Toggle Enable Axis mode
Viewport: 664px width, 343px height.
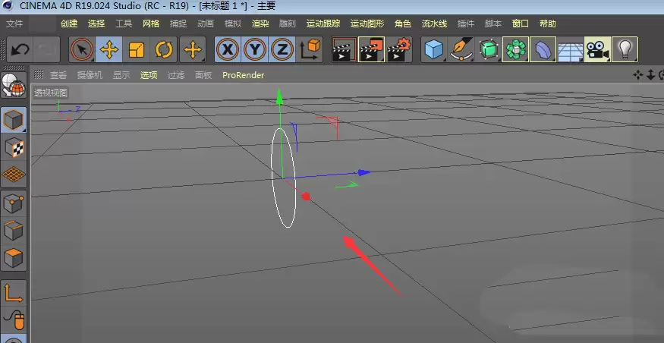click(x=14, y=293)
